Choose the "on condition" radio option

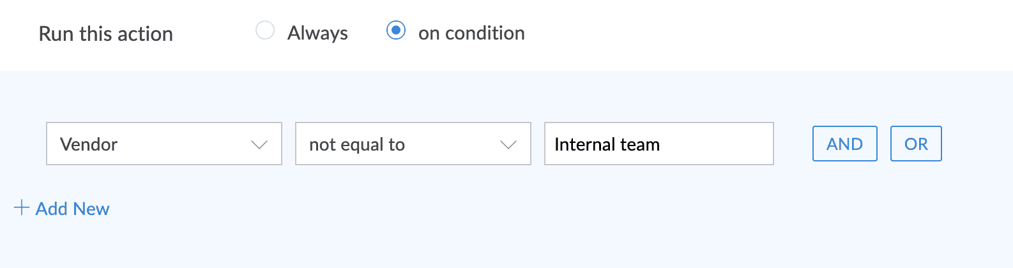396,31
